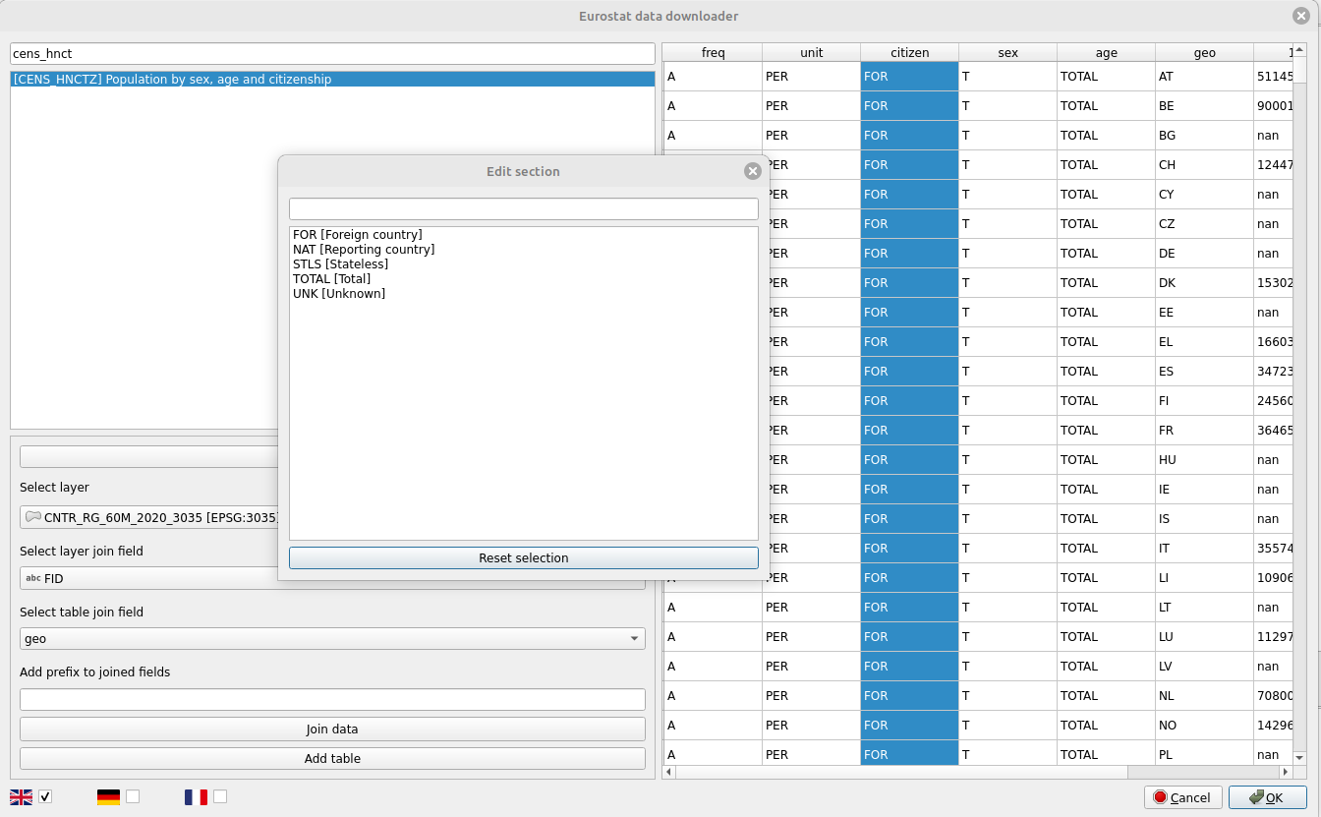Click the geo cell AT
1321x817 pixels.
tap(1204, 76)
